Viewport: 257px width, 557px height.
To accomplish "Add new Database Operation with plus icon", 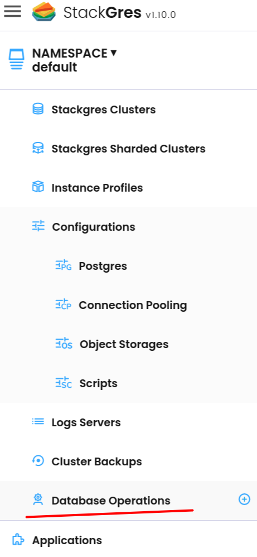I will [x=244, y=499].
